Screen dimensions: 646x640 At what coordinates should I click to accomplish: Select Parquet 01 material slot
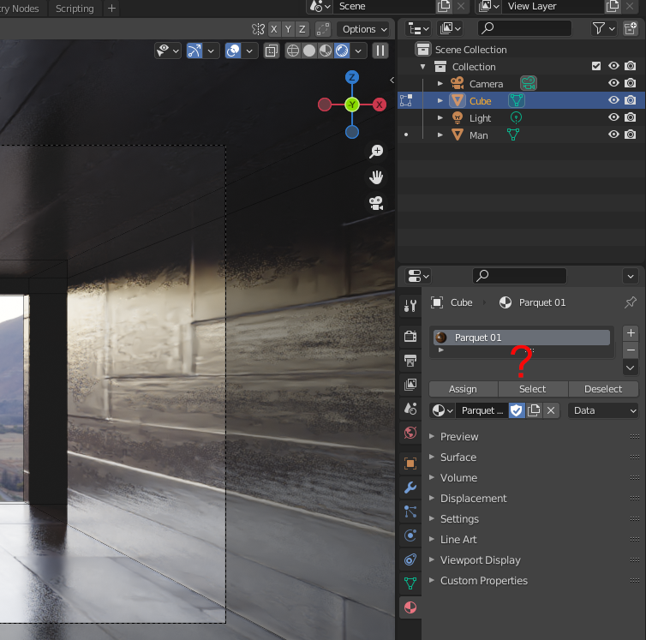tap(522, 338)
